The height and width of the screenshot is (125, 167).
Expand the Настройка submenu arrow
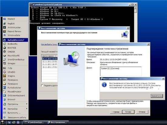tap(27, 109)
